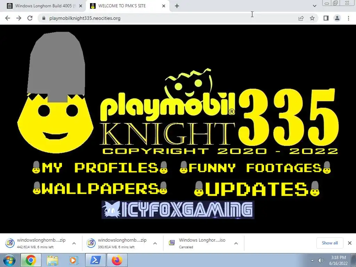Open the taskbar clock showing 3:18 PM
The image size is (356, 267).
click(339, 260)
